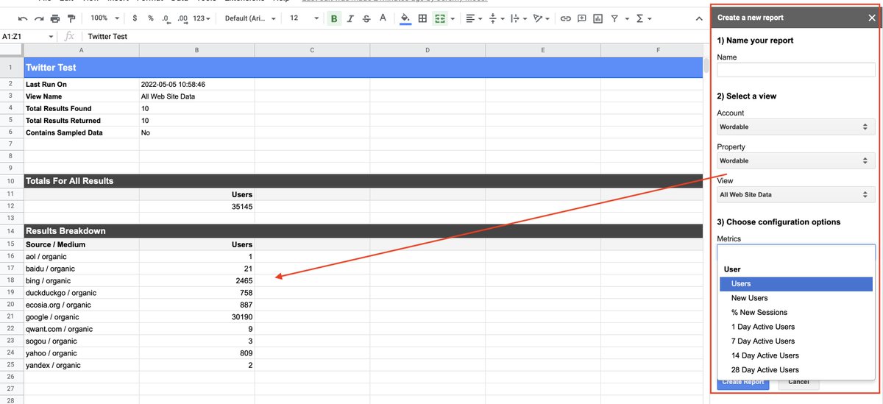The width and height of the screenshot is (883, 404).
Task: Toggle merge cells
Action: (x=440, y=18)
